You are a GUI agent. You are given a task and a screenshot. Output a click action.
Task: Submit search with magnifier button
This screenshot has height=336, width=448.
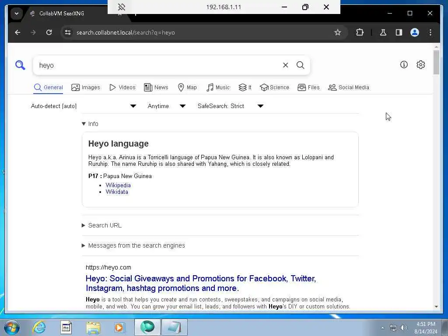[x=300, y=65]
